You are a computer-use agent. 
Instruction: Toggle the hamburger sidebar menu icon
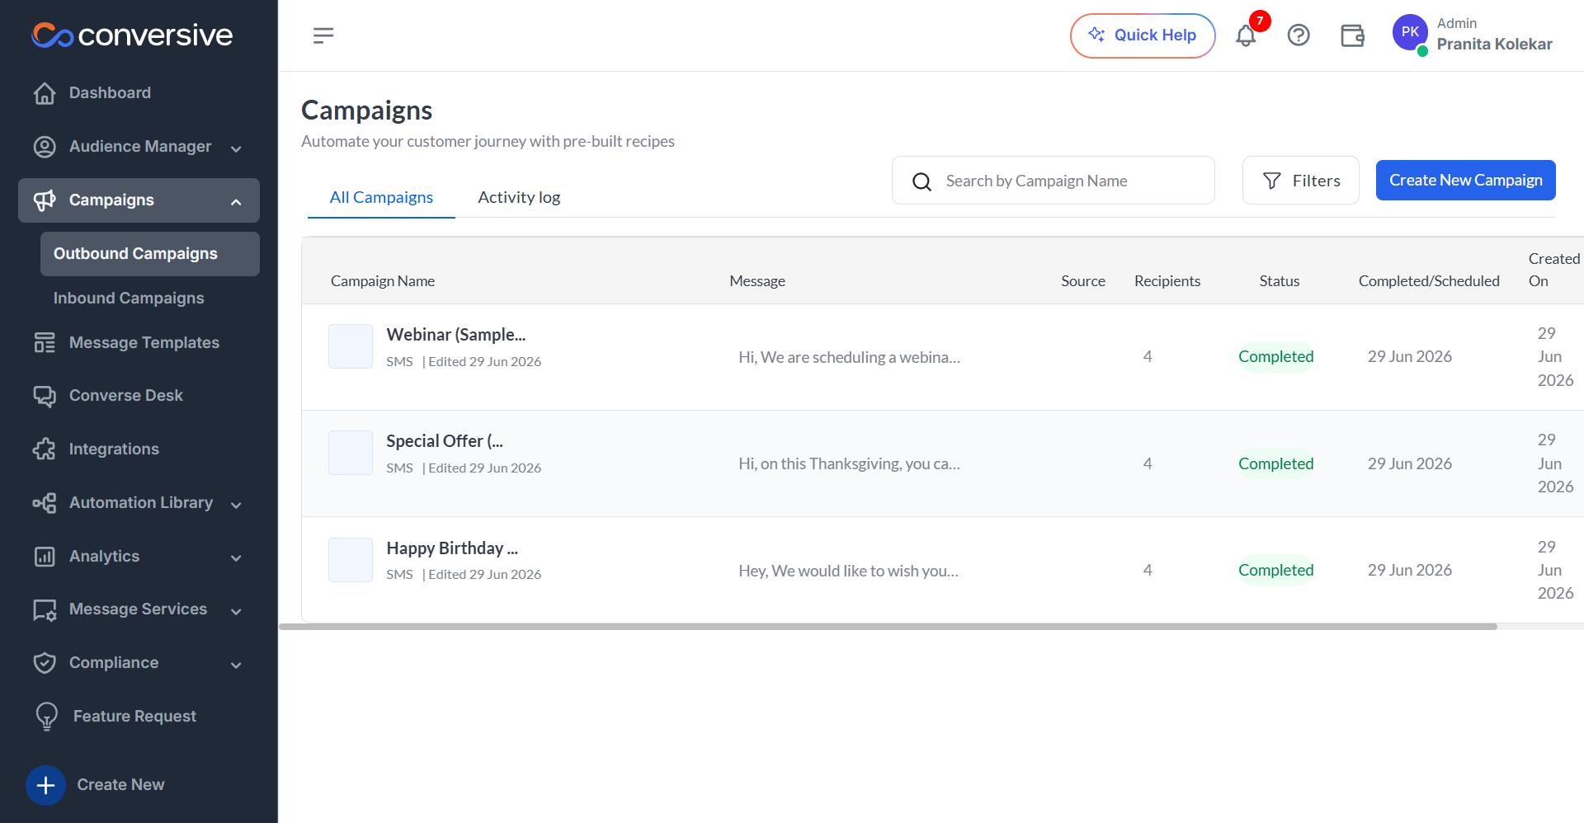coord(323,35)
